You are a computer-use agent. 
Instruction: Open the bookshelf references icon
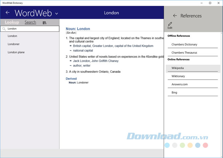pos(44,23)
